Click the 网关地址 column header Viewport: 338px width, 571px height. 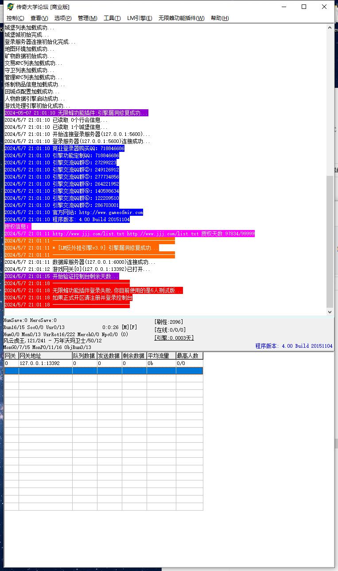click(45, 356)
